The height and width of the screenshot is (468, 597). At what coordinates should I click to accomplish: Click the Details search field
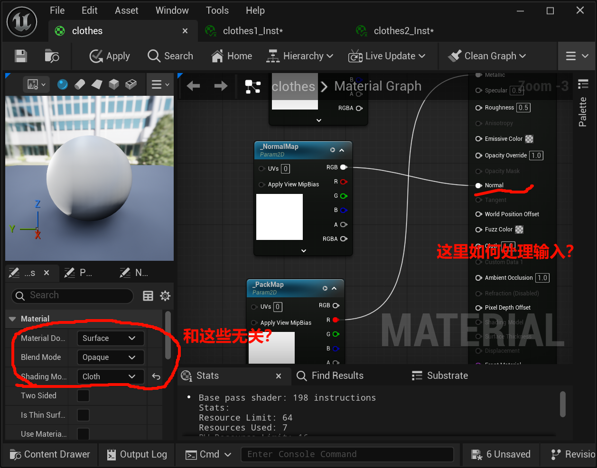pyautogui.click(x=73, y=295)
